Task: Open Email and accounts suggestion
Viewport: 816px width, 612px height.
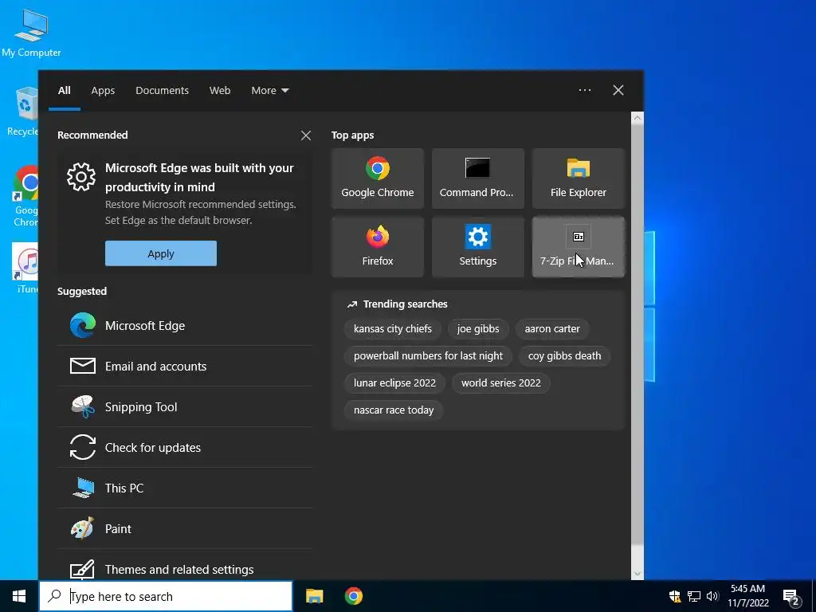Action: [185, 367]
